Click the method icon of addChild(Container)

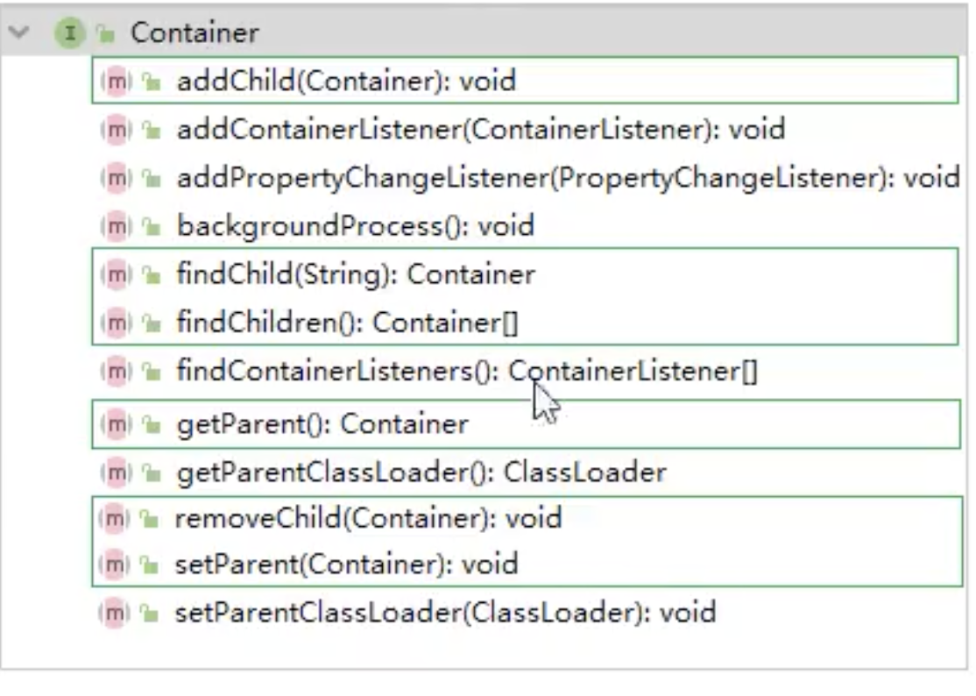[117, 81]
